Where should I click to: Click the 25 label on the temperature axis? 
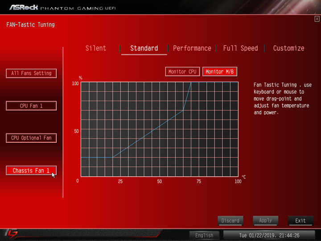coord(120,181)
